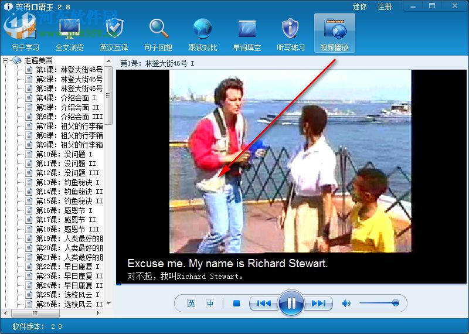469x334 pixels.
Task: Open lesson 第6课: 介绍会面 III
Action: point(69,117)
